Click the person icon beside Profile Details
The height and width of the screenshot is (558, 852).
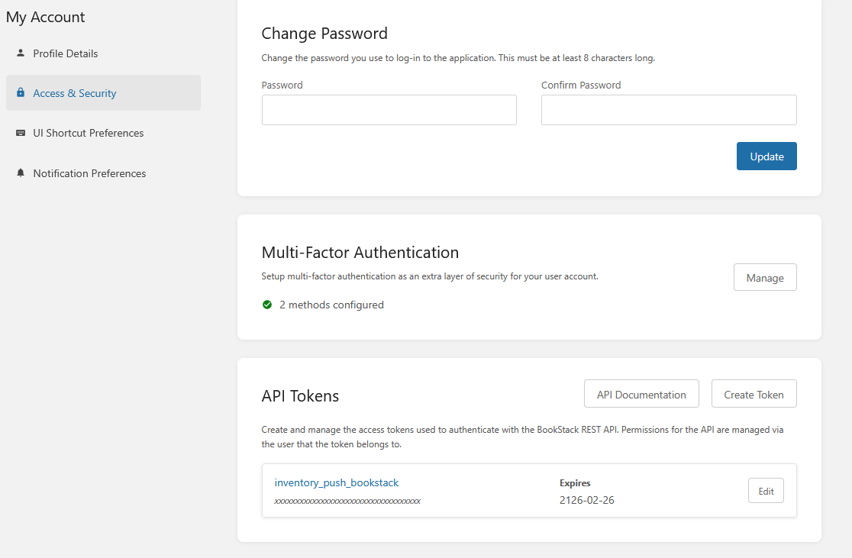(x=21, y=53)
